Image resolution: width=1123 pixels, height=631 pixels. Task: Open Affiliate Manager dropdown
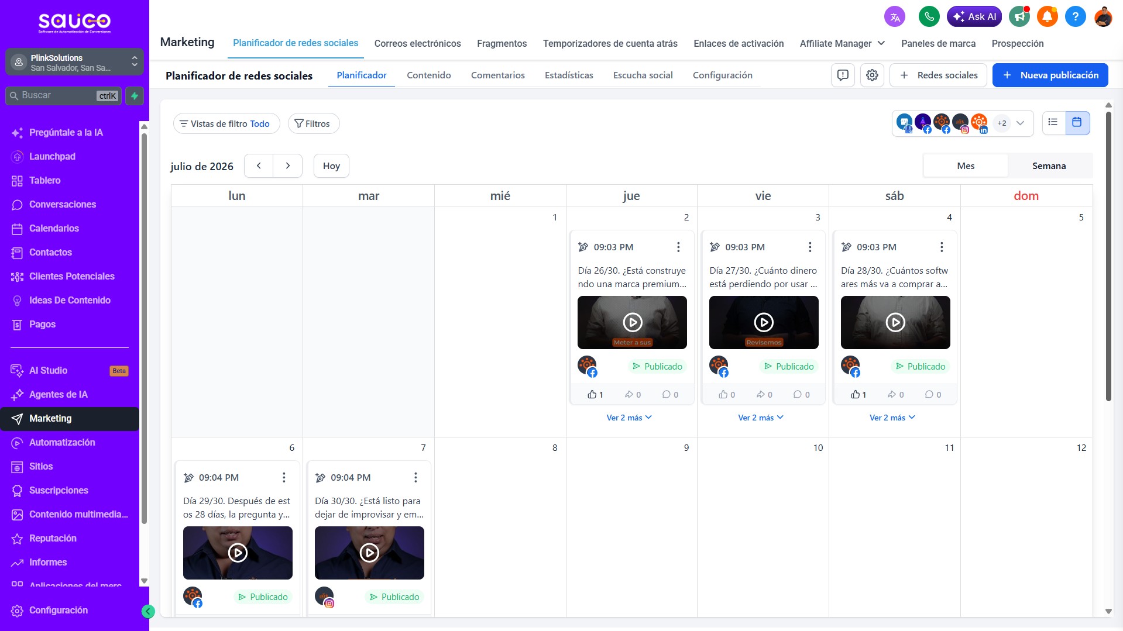pos(842,44)
